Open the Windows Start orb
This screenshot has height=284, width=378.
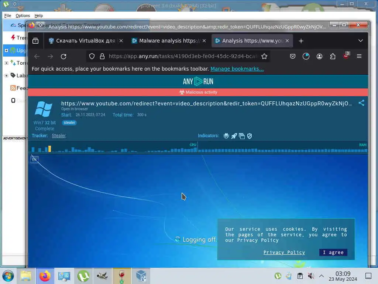[8, 276]
